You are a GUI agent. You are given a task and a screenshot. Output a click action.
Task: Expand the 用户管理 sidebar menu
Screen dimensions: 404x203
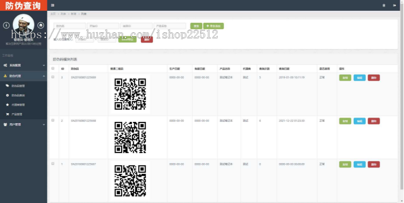click(x=23, y=125)
